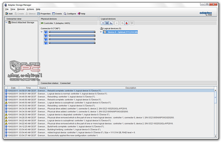Select 'Added logical device' RAID level 6 event
The width and height of the screenshot is (221, 142).
[x=109, y=132]
